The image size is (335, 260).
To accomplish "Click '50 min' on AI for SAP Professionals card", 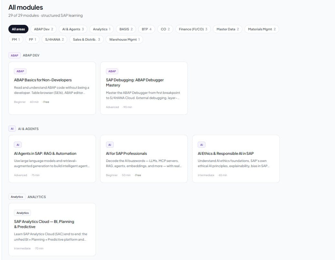I will (126, 175).
